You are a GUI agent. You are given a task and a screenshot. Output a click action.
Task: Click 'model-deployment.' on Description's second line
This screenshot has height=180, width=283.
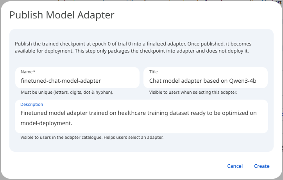click(x=47, y=123)
